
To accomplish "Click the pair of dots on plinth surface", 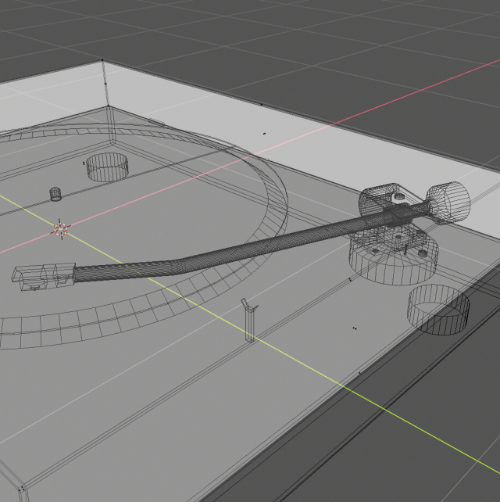I will [355, 328].
